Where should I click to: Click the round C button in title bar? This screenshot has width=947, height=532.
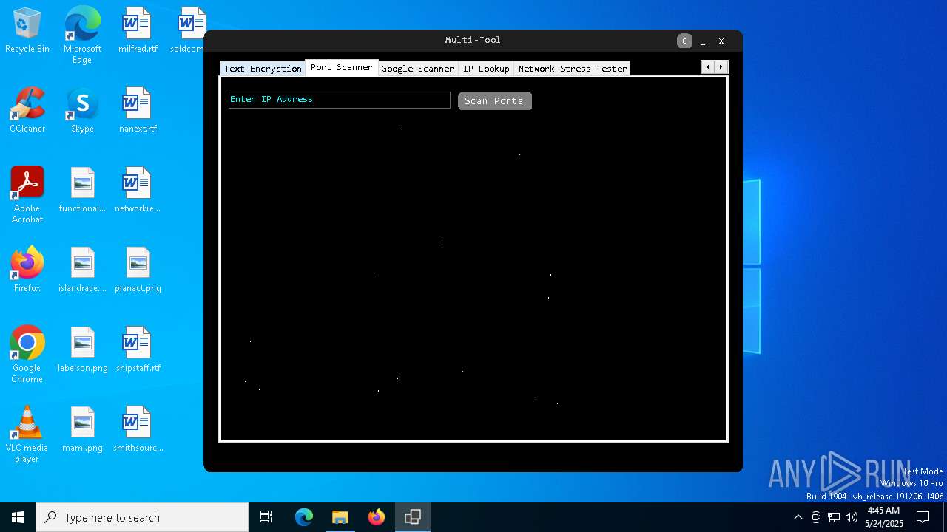[684, 41]
